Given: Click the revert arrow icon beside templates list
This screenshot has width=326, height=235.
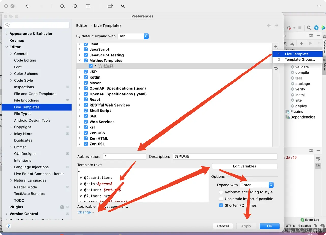Looking at the screenshot, I should pos(276,68).
